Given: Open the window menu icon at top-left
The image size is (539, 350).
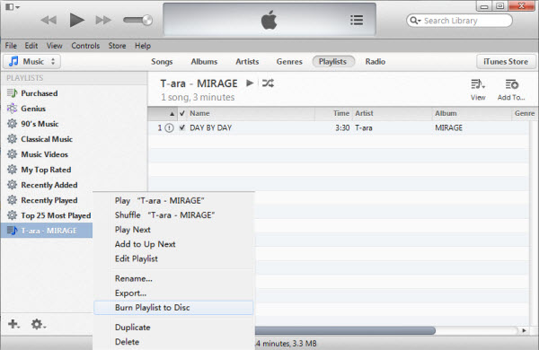Looking at the screenshot, I should pos(13,7).
